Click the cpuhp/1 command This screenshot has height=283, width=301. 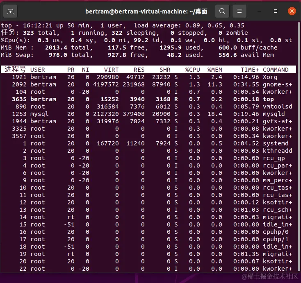276,239
